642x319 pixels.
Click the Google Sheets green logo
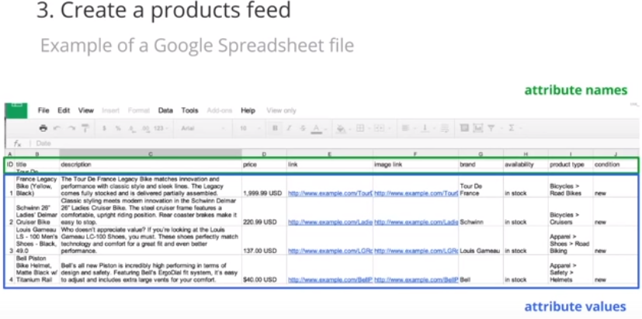click(x=15, y=111)
